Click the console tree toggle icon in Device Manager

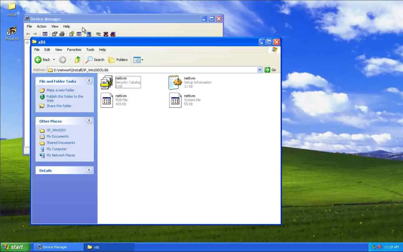pos(45,34)
